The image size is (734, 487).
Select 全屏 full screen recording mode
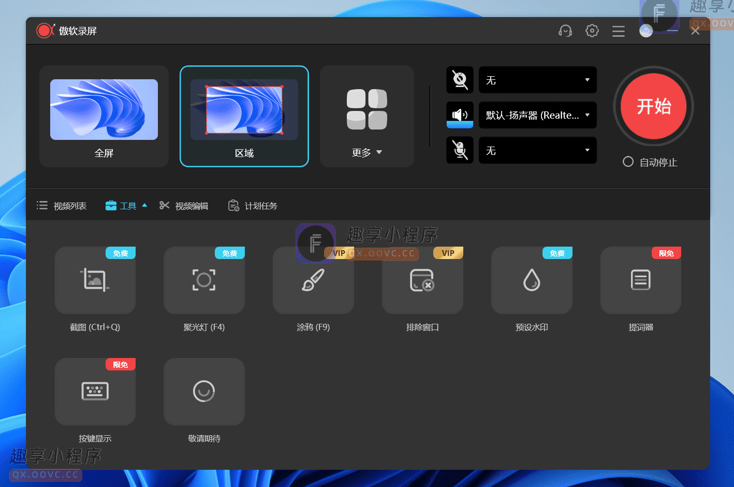104,116
